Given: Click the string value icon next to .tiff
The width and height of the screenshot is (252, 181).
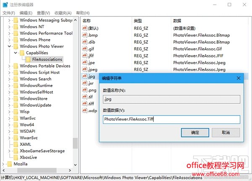Looking at the screenshot, I should tap(84, 103).
